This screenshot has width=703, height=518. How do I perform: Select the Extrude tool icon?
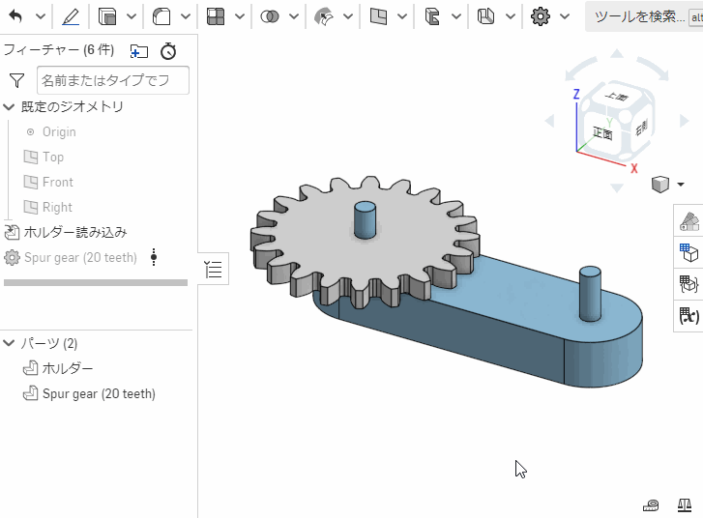[107, 16]
